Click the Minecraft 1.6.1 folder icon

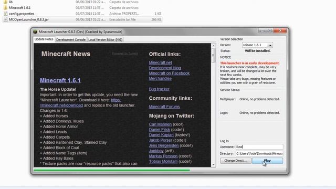(x=6, y=8)
